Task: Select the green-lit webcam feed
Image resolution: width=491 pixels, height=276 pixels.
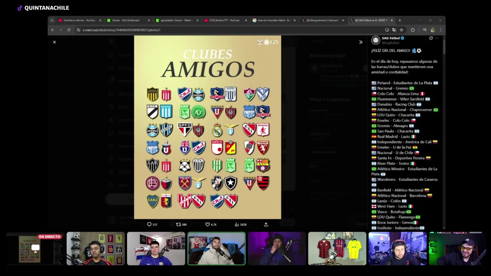Action: (458, 248)
